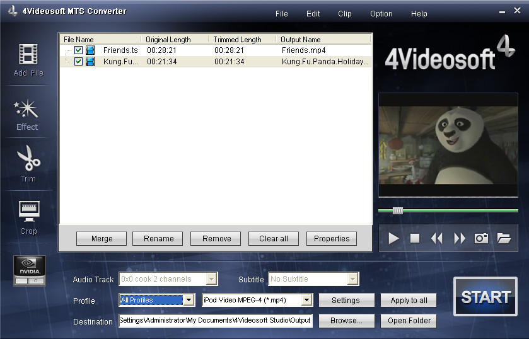Open the File menu
This screenshot has width=529, height=339.
pos(281,14)
